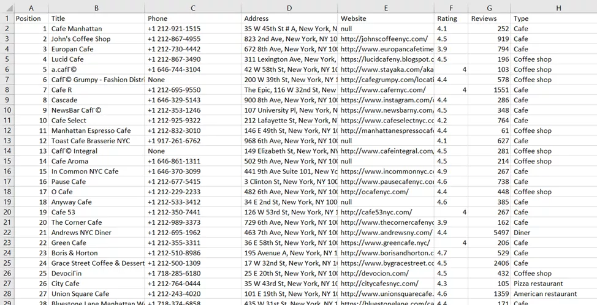Click website andrewsny.com cell
This screenshot has width=597, height=305.
(x=386, y=232)
